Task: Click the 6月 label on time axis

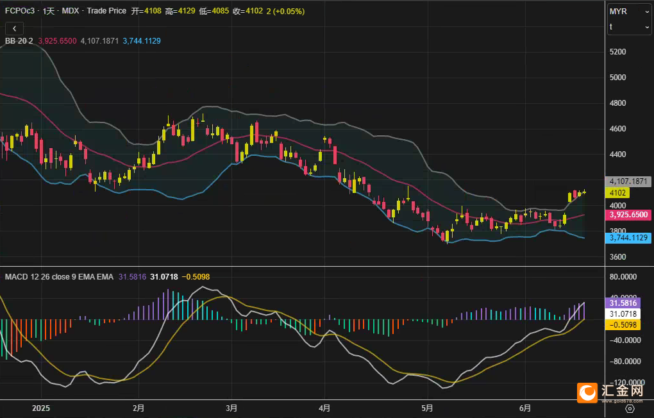Action: tap(525, 408)
